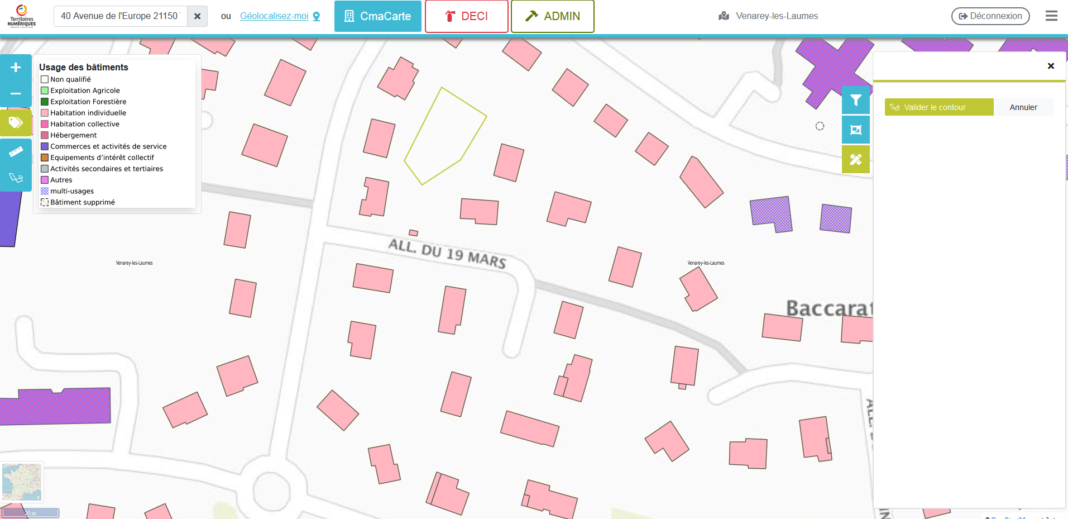Screen dimensions: 1068x519
Task: Switch to the CmaCarte tab
Action: [378, 16]
